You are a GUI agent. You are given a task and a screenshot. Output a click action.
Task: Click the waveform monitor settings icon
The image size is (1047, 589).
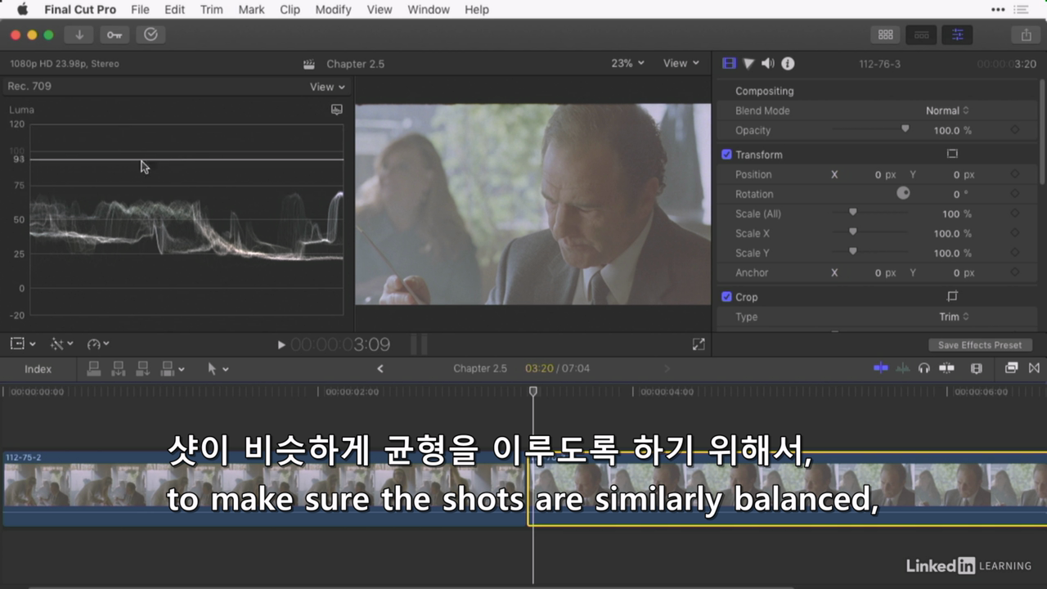(336, 109)
